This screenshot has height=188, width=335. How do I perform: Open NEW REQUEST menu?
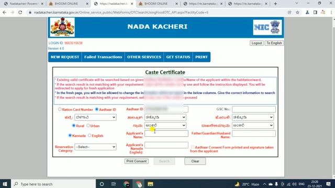click(65, 57)
